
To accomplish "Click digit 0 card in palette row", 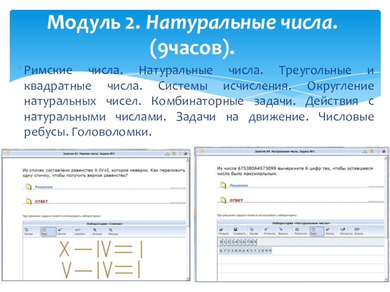I will pyautogui.click(x=221, y=241).
